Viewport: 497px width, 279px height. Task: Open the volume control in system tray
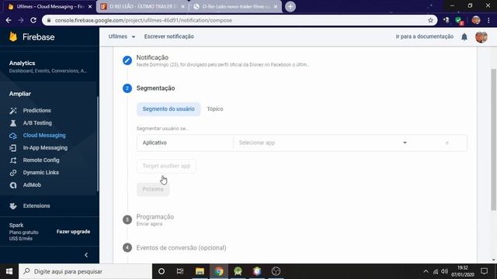(444, 271)
